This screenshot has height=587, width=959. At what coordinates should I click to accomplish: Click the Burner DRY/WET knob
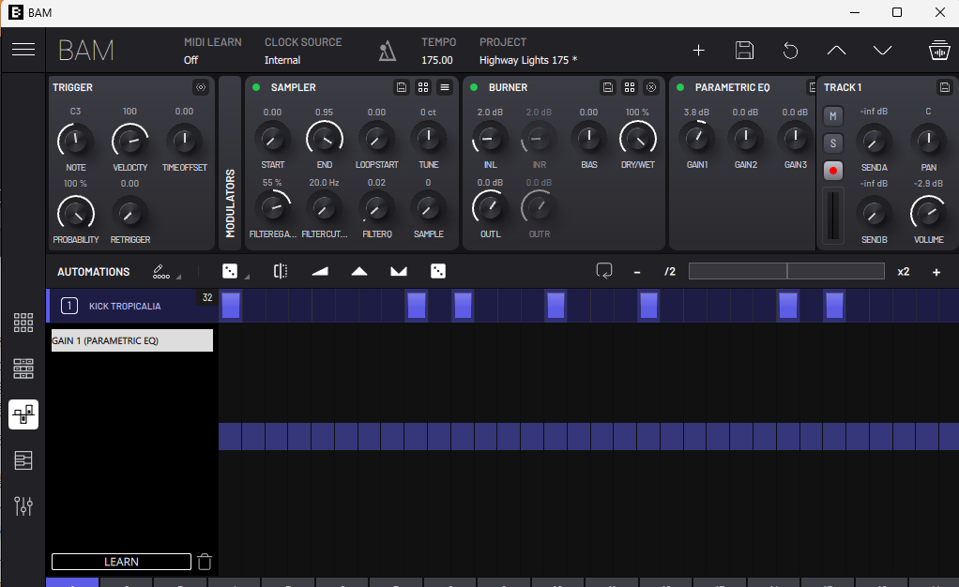pyautogui.click(x=638, y=139)
